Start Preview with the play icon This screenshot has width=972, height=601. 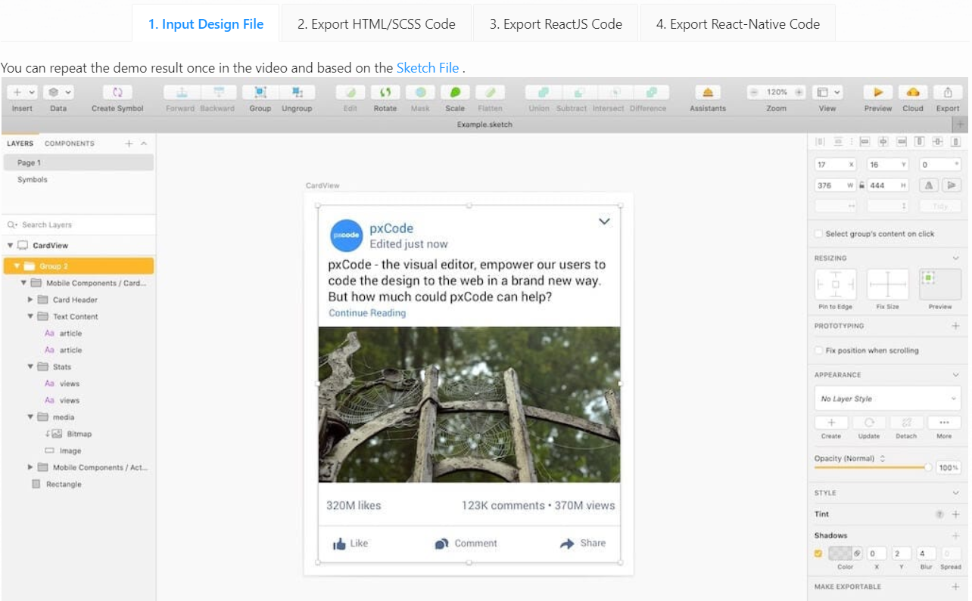pos(878,92)
